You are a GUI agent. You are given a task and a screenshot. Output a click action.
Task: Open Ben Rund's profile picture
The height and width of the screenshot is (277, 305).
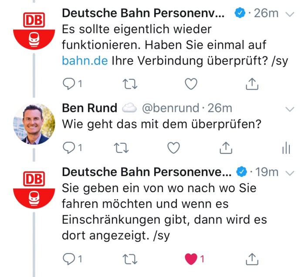pyautogui.click(x=34, y=124)
